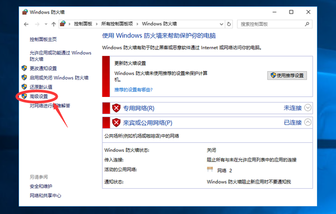Click 更新防火墙设置 heading
336x214 pixels.
(x=130, y=63)
